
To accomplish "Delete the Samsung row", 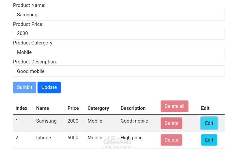I will tap(171, 123).
